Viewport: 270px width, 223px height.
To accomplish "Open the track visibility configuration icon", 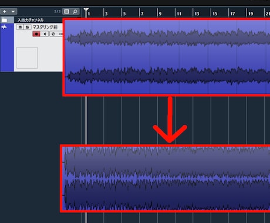I will 66,12.
